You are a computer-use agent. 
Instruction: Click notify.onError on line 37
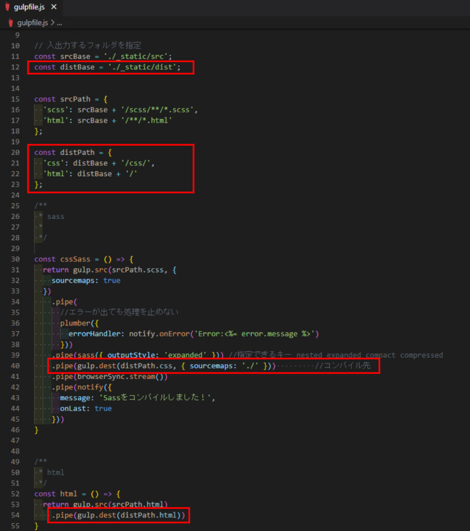tap(159, 334)
